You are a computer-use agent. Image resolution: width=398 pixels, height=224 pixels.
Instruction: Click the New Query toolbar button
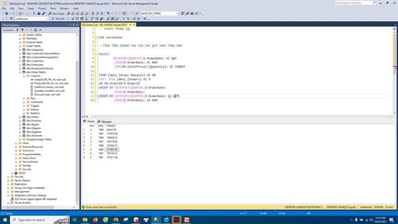pos(57,14)
